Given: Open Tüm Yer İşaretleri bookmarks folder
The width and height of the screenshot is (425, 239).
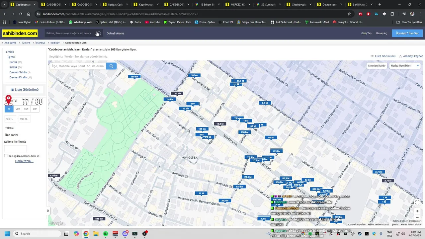Looking at the screenshot, I should point(409,22).
